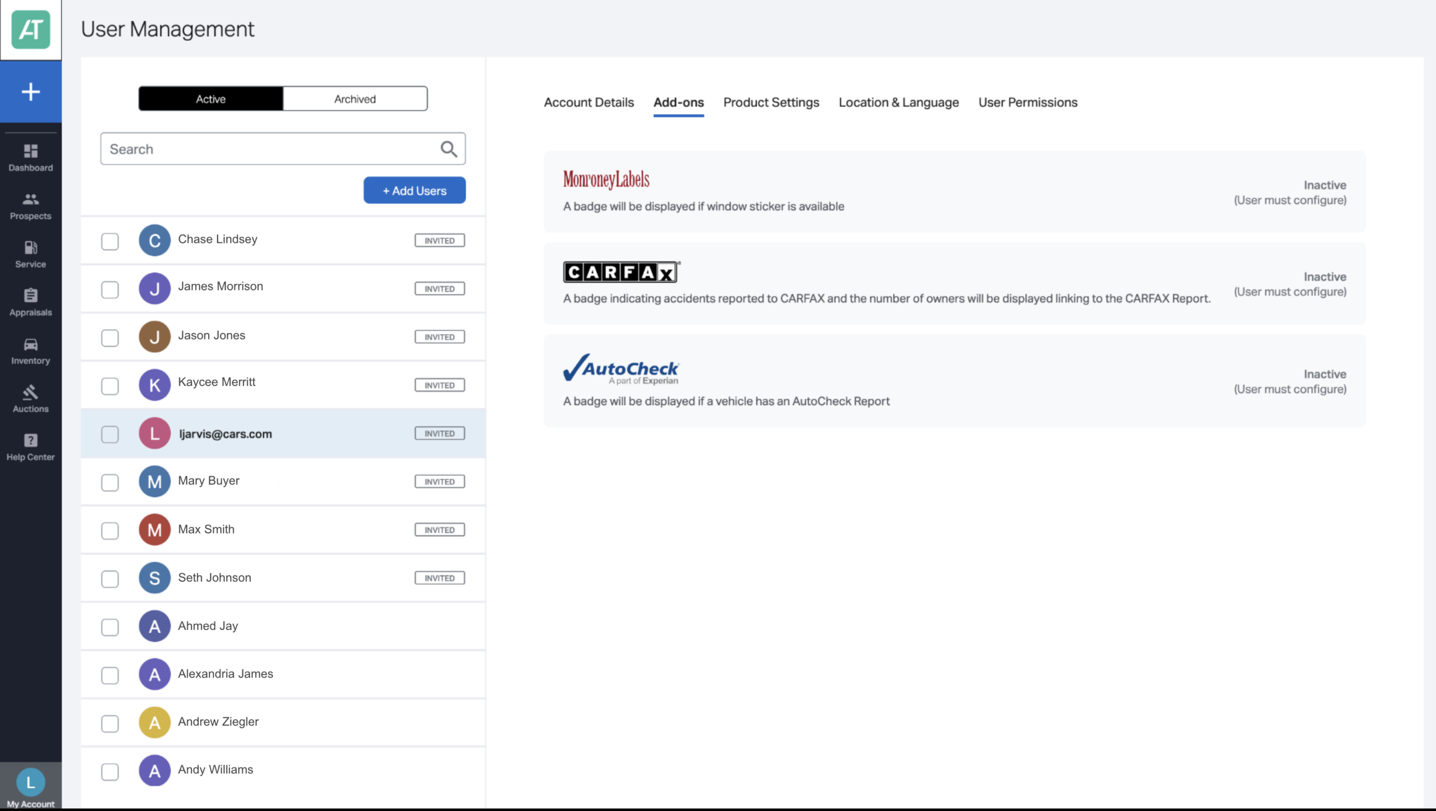Image resolution: width=1436 pixels, height=811 pixels.
Task: Open the Account Details tab
Action: click(589, 103)
